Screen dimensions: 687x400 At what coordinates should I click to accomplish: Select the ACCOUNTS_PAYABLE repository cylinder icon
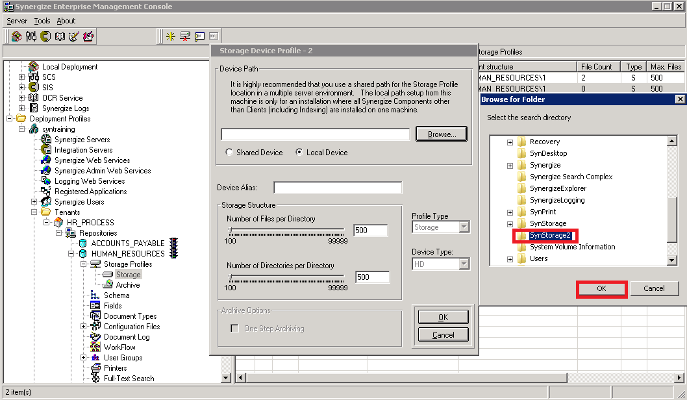83,243
